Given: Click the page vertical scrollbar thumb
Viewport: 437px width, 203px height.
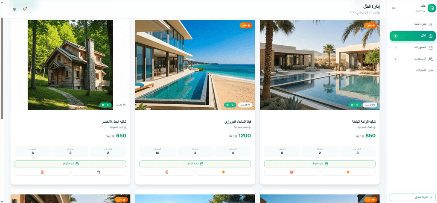Looking at the screenshot, I should pyautogui.click(x=2, y=68).
